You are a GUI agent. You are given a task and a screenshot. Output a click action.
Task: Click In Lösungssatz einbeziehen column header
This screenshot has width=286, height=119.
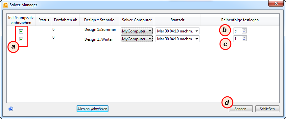pos(21,20)
